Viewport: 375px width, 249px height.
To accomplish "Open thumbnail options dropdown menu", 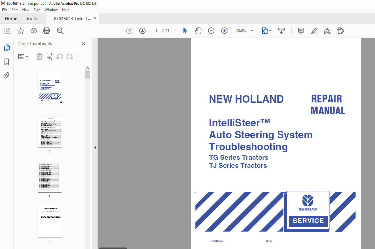I will (x=23, y=56).
